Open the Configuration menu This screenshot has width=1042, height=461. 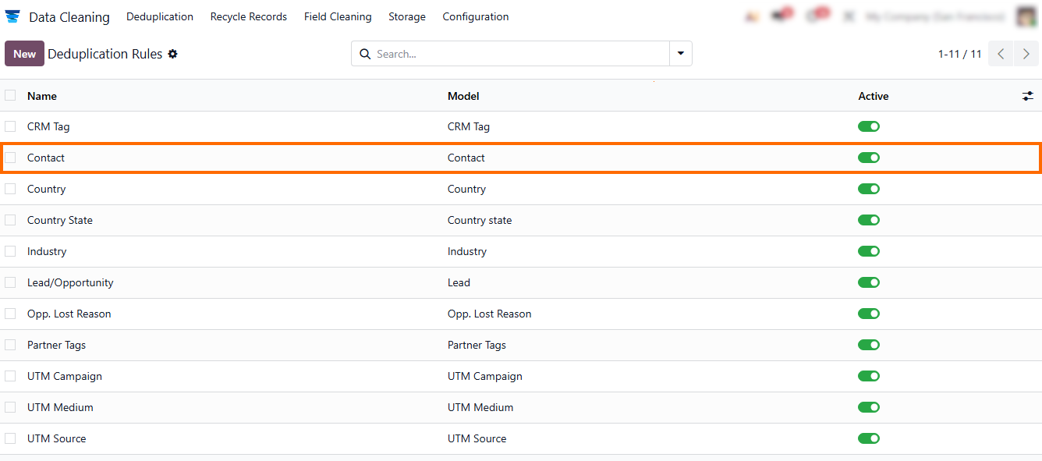tap(475, 16)
